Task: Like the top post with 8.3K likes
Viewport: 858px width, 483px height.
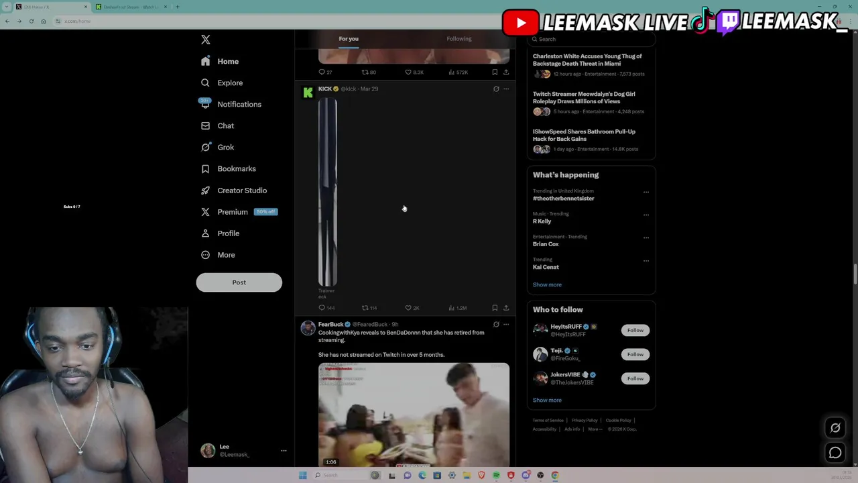Action: coord(414,72)
